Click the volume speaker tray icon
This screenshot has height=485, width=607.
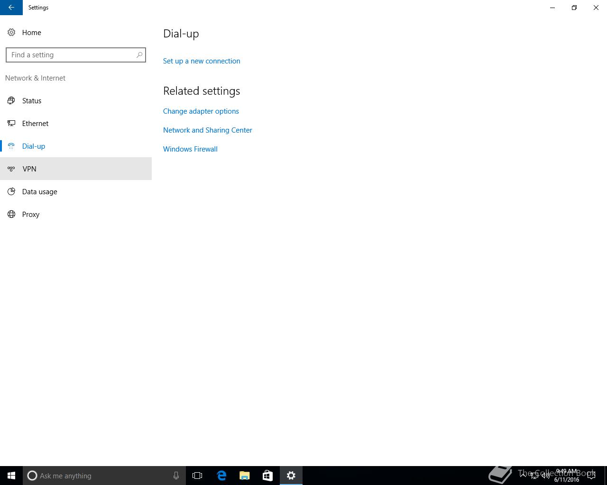tap(546, 476)
